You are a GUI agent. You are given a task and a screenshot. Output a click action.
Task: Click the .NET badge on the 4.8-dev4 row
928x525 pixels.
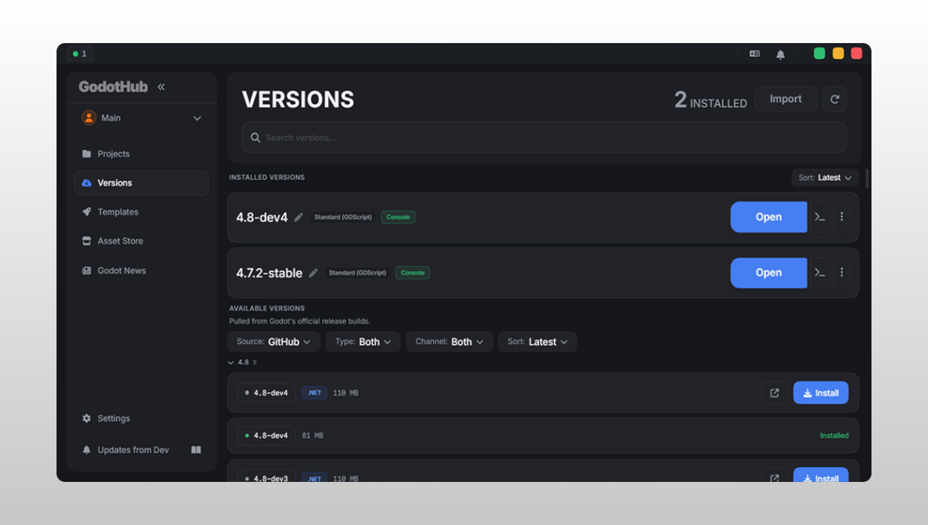315,393
